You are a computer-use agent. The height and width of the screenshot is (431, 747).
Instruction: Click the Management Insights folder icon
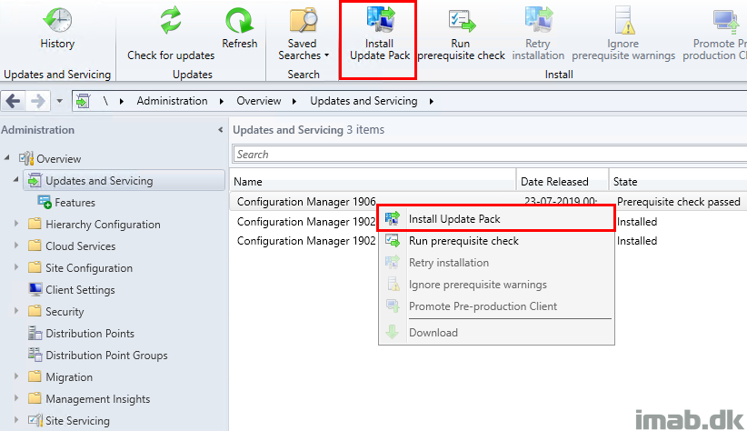(x=35, y=398)
